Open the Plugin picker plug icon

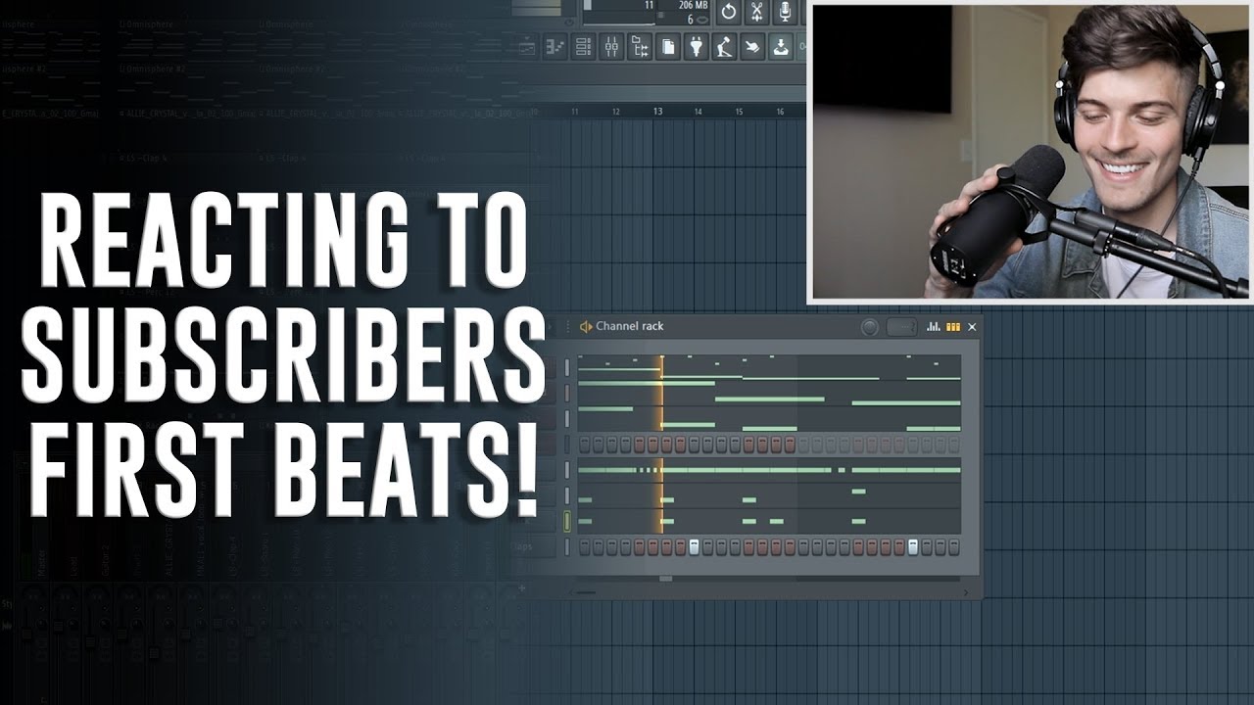[697, 46]
